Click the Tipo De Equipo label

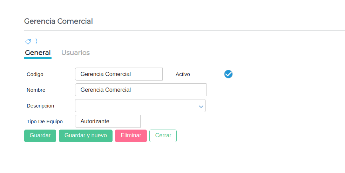coord(45,122)
